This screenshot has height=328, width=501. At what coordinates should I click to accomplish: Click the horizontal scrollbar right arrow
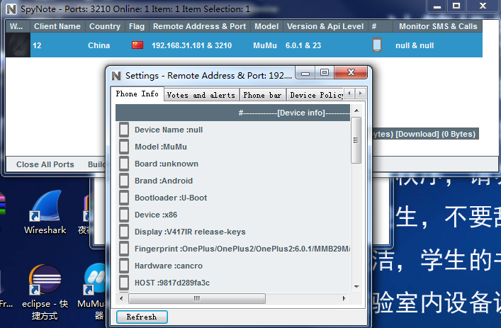pyautogui.click(x=344, y=299)
